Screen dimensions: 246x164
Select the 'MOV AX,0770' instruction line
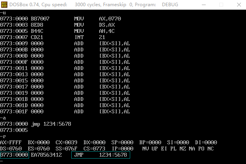click(x=60, y=19)
